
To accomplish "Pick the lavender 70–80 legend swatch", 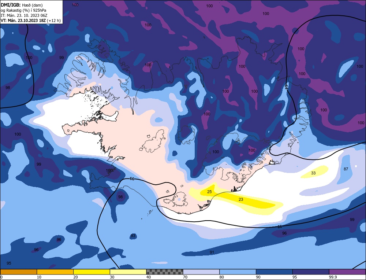I will (201, 272).
